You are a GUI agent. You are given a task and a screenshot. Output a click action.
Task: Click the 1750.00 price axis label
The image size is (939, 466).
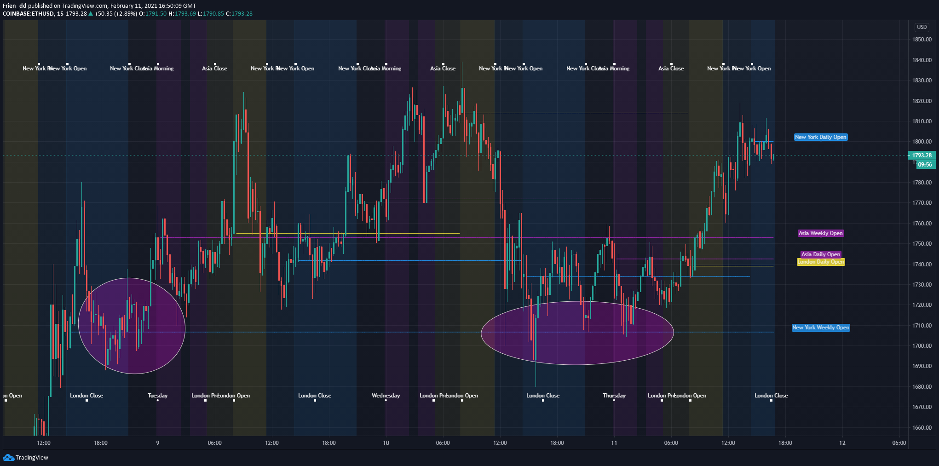pyautogui.click(x=922, y=244)
